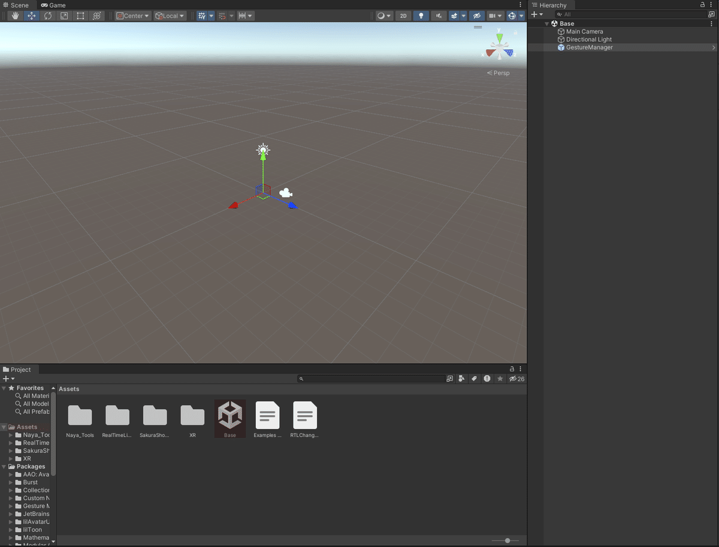Toggle scene view lighting bulb

(x=421, y=16)
